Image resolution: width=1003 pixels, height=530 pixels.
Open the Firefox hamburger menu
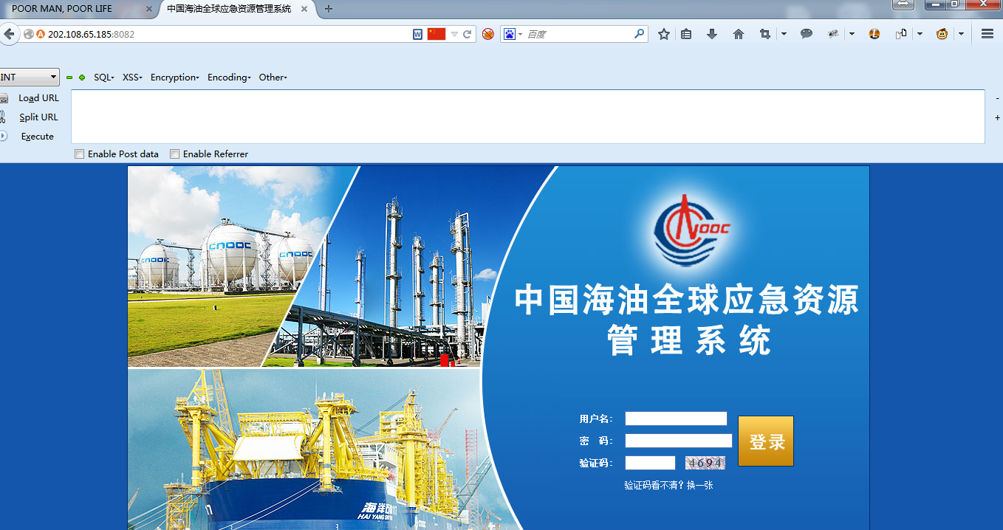987,34
